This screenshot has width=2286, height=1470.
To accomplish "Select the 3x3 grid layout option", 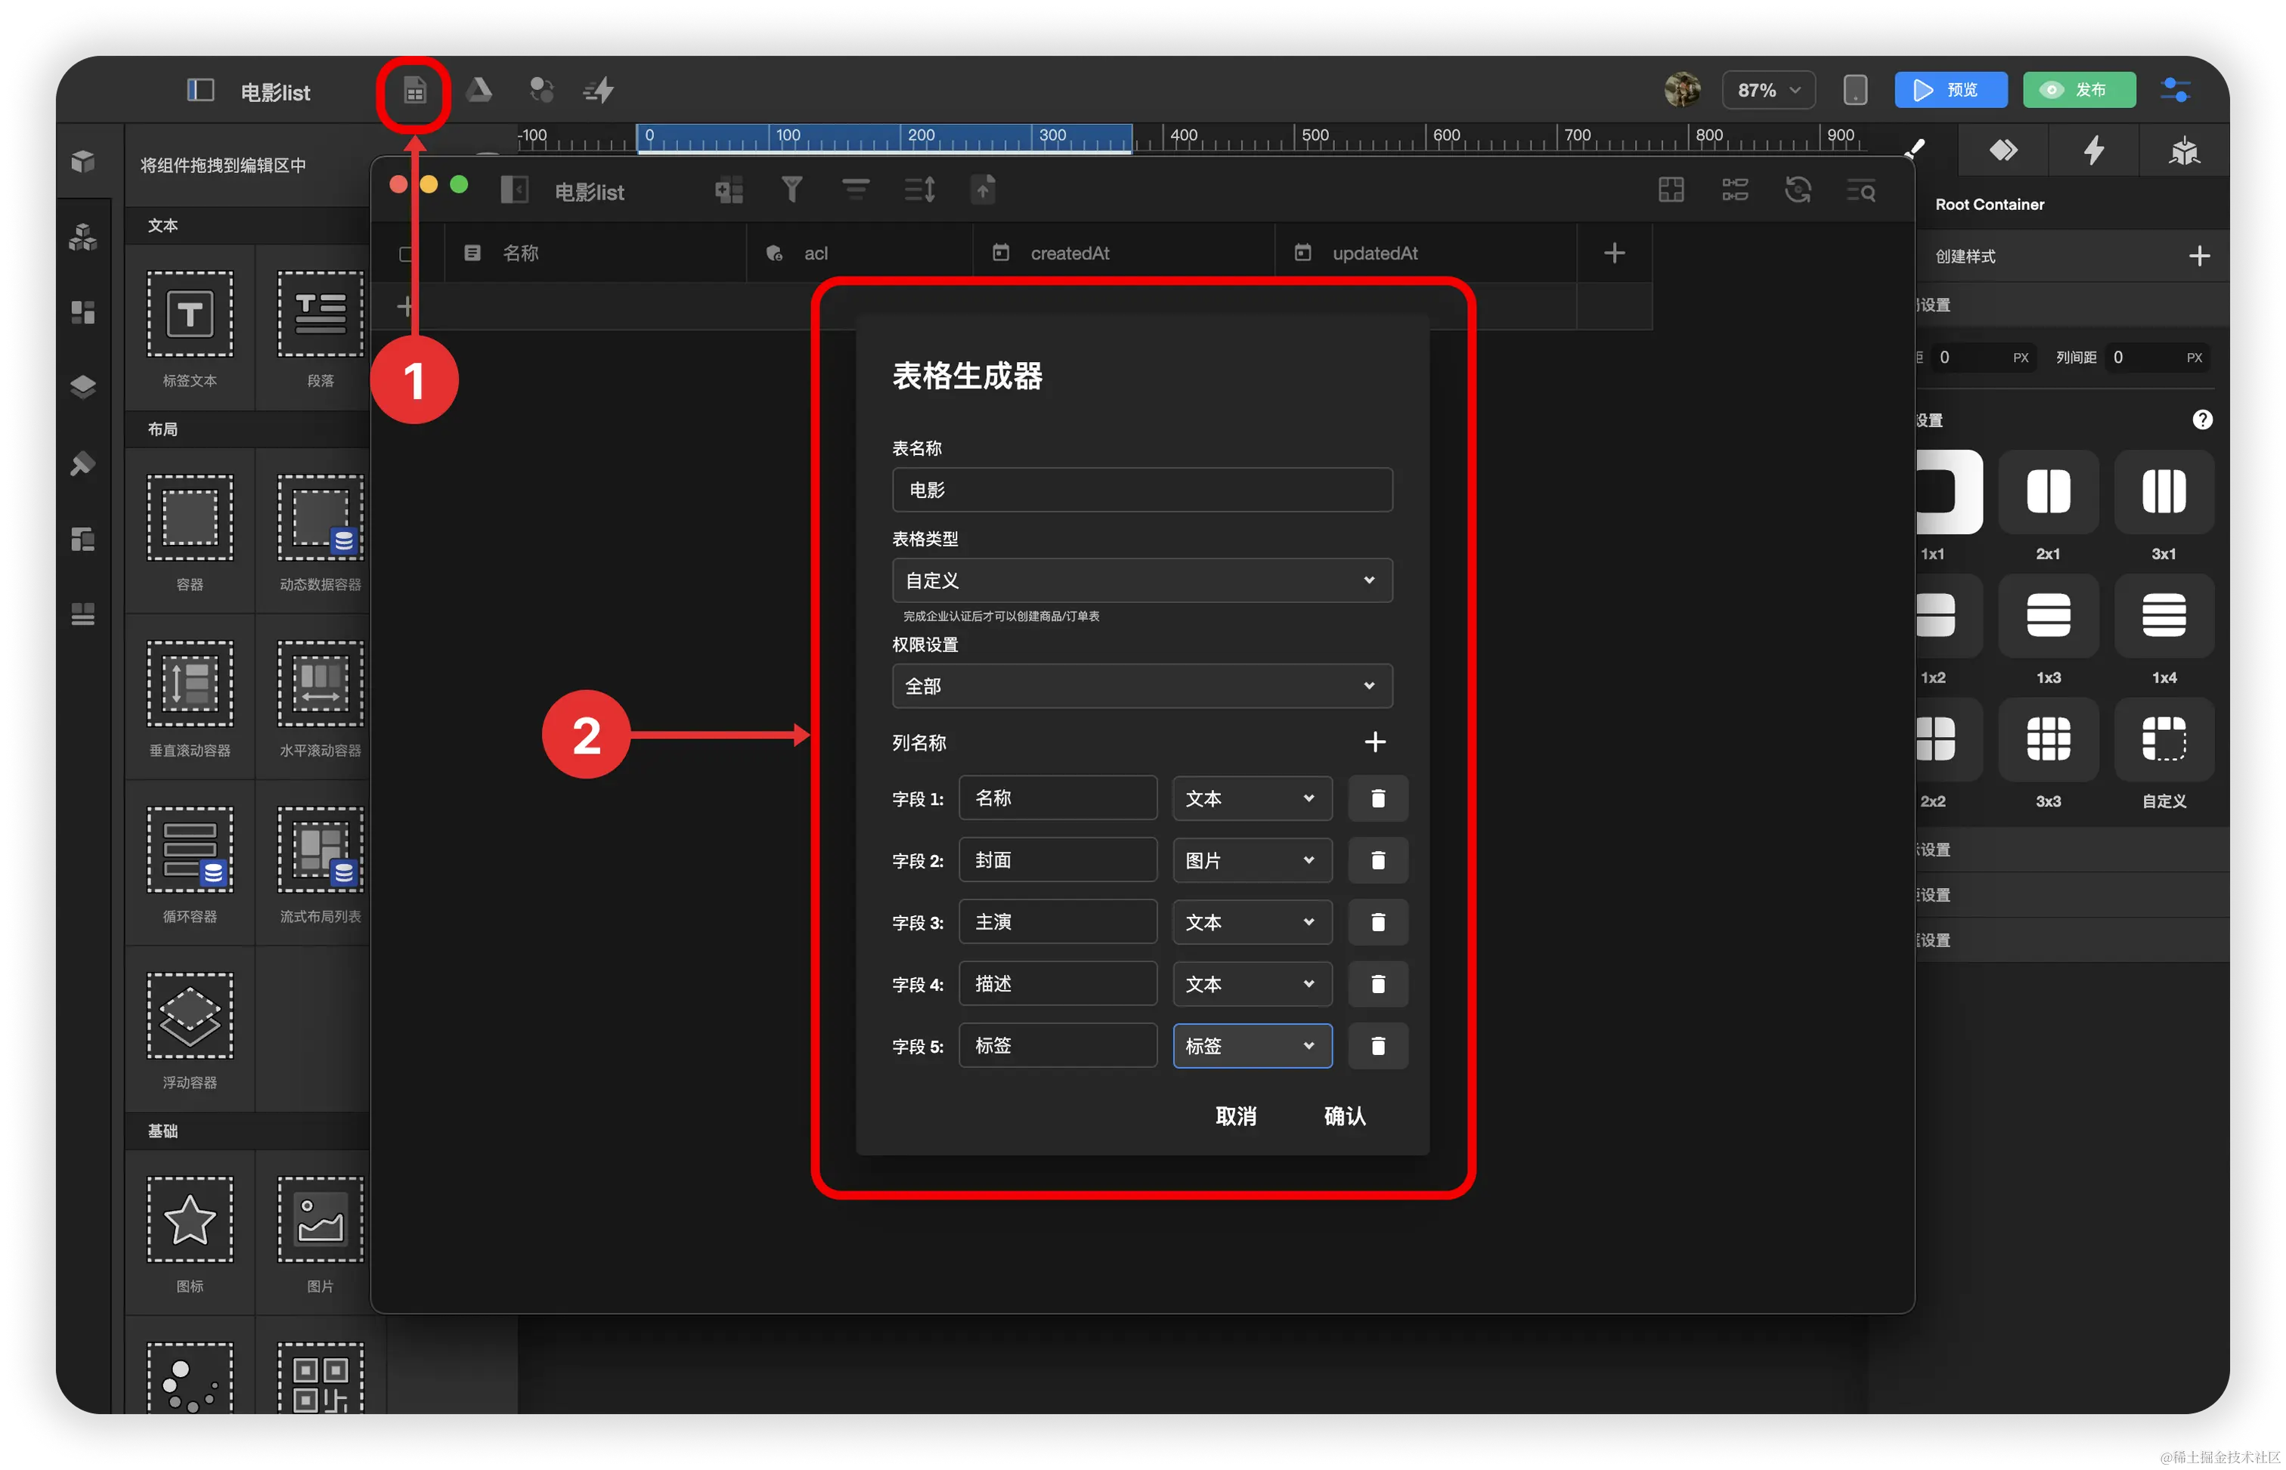I will click(x=2049, y=740).
